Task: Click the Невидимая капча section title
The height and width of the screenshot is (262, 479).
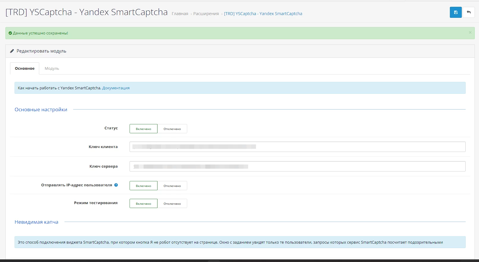Action: click(x=37, y=222)
